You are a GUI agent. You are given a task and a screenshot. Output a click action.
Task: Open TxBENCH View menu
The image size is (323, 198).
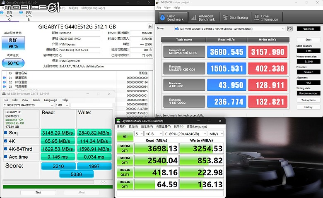[167, 7]
